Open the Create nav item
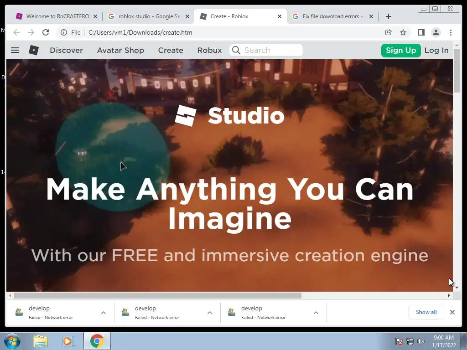The width and height of the screenshot is (467, 350). click(x=171, y=50)
